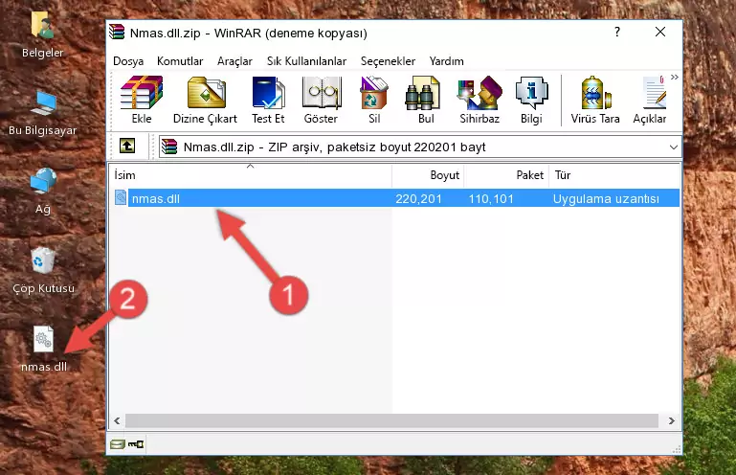Sort by the Boyut column header
736x475 pixels.
428,175
